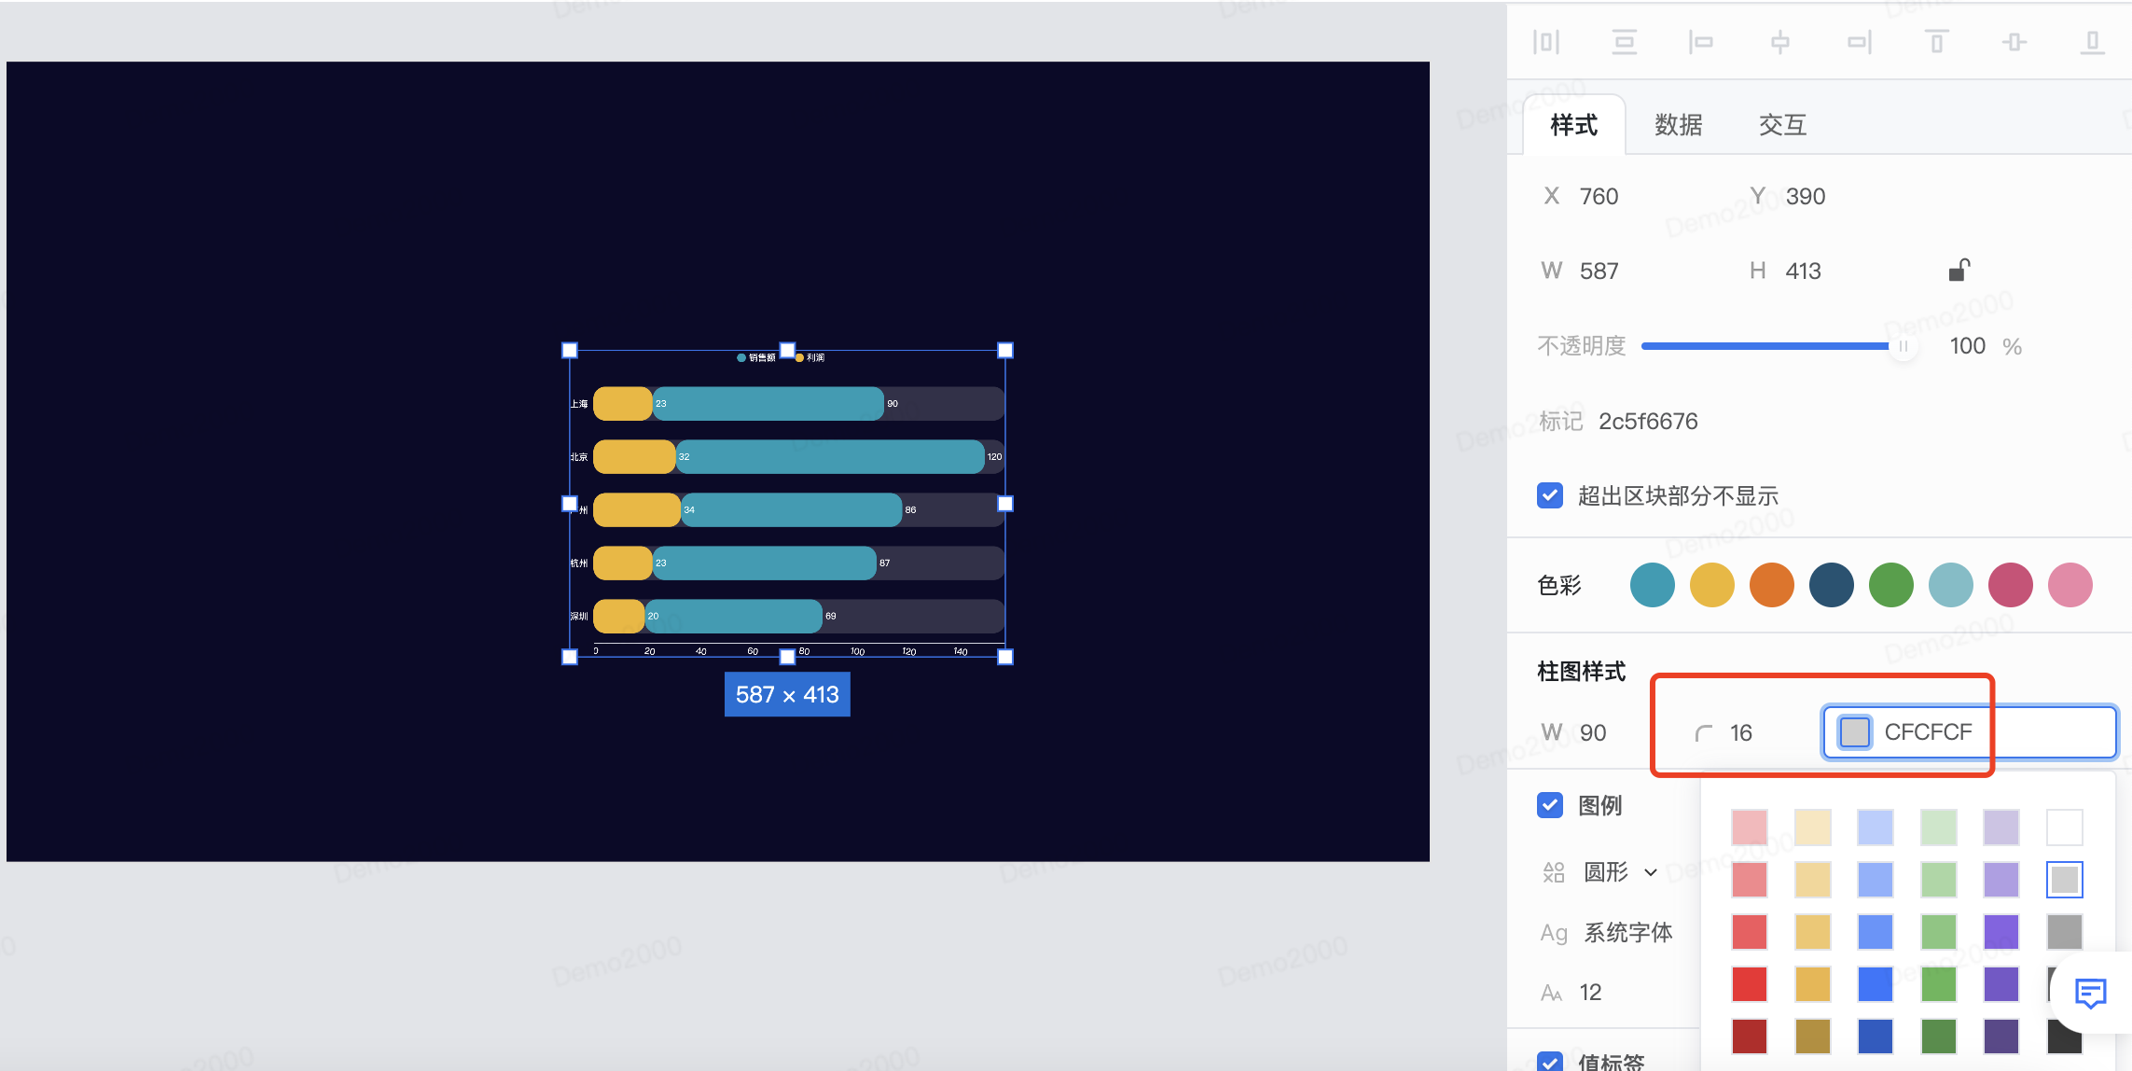Select the pink theme color circle
Viewport: 2132px width, 1071px height.
(2070, 586)
